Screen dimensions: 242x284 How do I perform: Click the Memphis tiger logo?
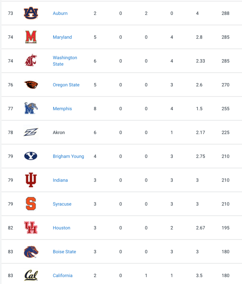(x=31, y=108)
